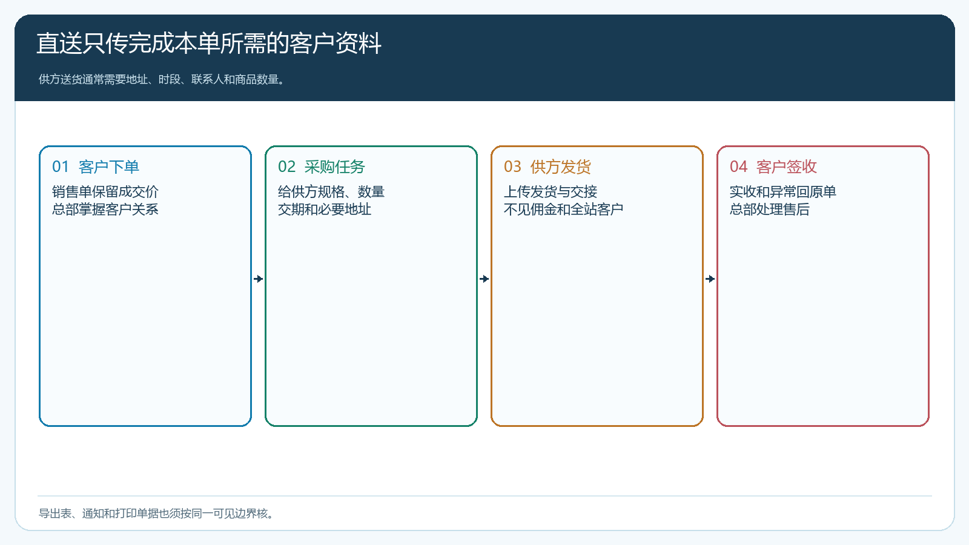The height and width of the screenshot is (545, 969).
Task: Select the 02 采购任务 card heading
Action: click(x=322, y=167)
